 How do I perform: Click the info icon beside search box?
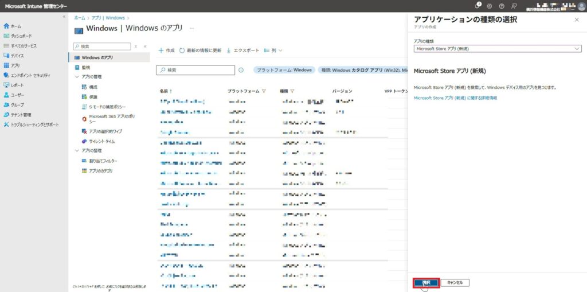(241, 70)
